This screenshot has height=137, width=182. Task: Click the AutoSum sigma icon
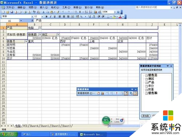pyautogui.click(x=80, y=12)
